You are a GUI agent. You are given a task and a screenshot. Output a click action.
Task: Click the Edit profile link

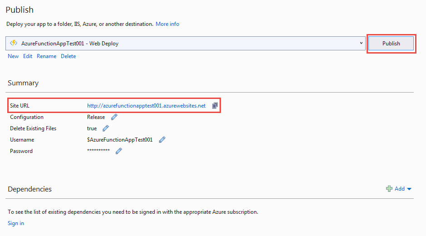[27, 56]
